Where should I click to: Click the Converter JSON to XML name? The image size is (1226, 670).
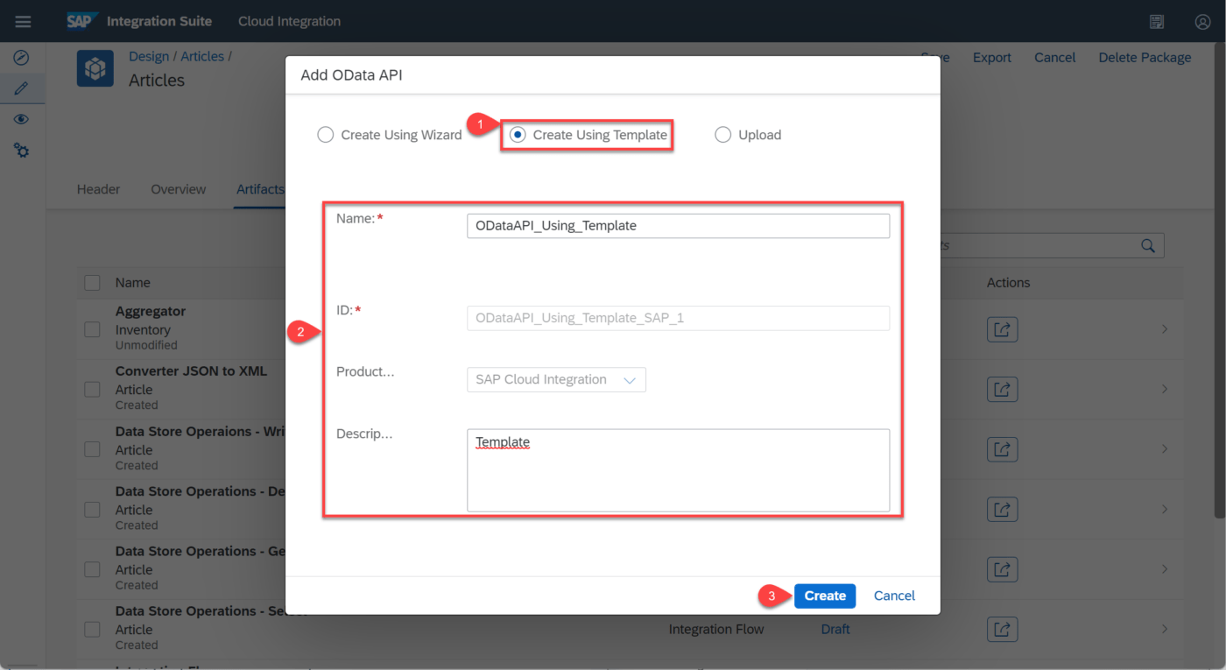191,371
